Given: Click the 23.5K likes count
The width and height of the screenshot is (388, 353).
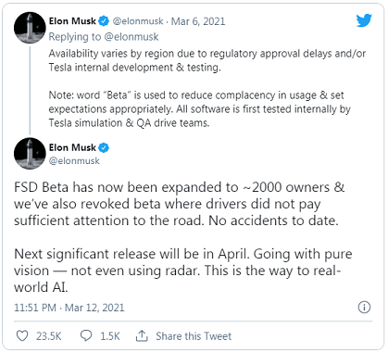Looking at the screenshot, I should (x=49, y=336).
